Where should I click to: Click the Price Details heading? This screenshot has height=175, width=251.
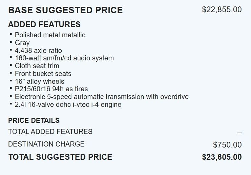34,120
